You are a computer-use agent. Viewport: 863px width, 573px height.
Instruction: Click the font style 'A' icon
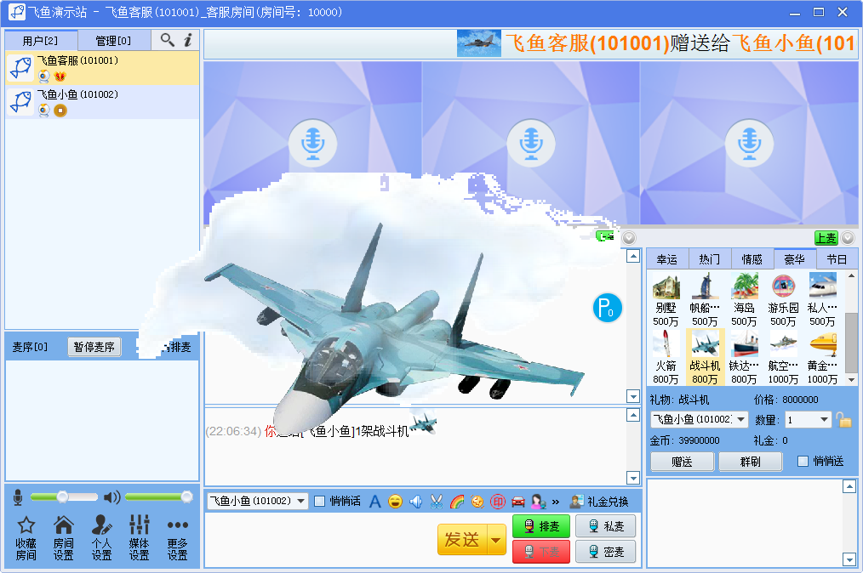point(374,502)
